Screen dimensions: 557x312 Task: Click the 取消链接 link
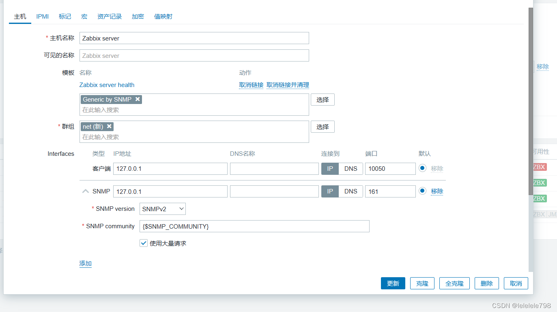pos(251,85)
